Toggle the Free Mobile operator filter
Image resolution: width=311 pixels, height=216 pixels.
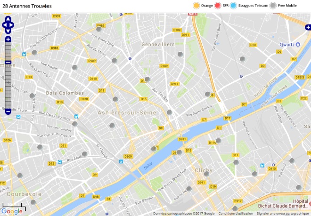tap(283, 6)
